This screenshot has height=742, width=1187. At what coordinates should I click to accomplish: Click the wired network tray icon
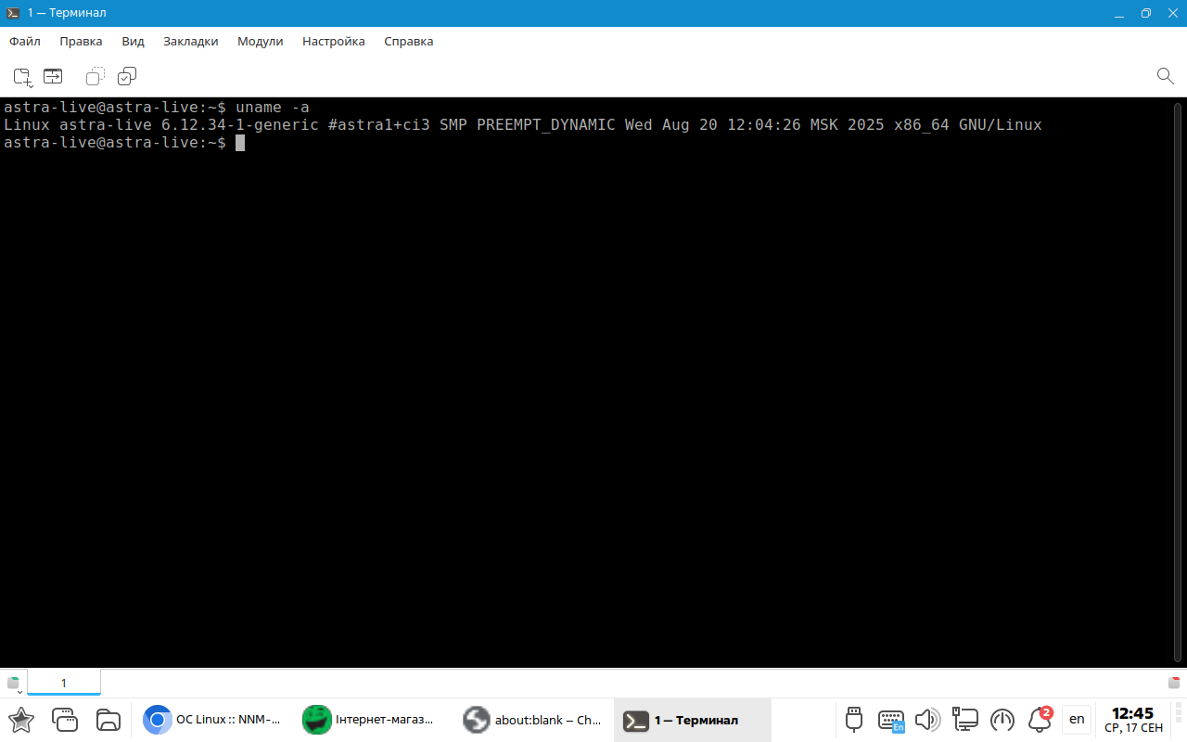(965, 720)
